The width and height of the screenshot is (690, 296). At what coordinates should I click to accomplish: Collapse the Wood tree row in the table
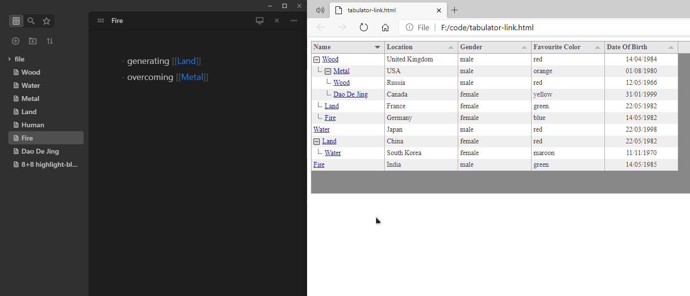316,59
